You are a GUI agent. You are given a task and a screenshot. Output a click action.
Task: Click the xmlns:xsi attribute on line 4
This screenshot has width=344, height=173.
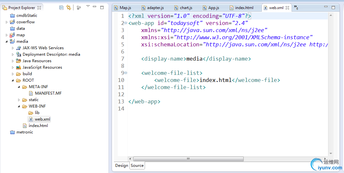click(x=156, y=37)
